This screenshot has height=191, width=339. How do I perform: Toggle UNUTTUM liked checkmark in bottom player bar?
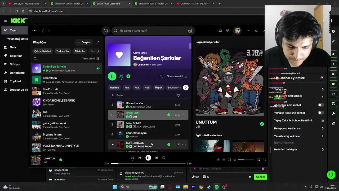[x=61, y=160]
